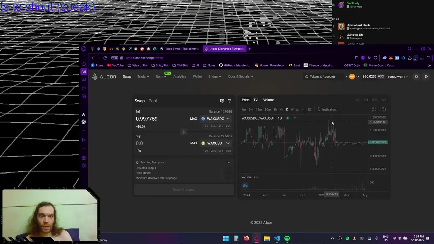Click the swap direction arrow between Sell and Buy
This screenshot has height=244, width=434.
[x=183, y=131]
